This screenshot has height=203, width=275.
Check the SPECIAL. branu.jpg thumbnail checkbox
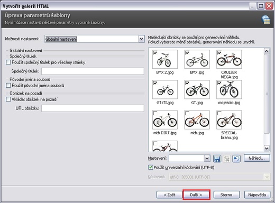219,113
